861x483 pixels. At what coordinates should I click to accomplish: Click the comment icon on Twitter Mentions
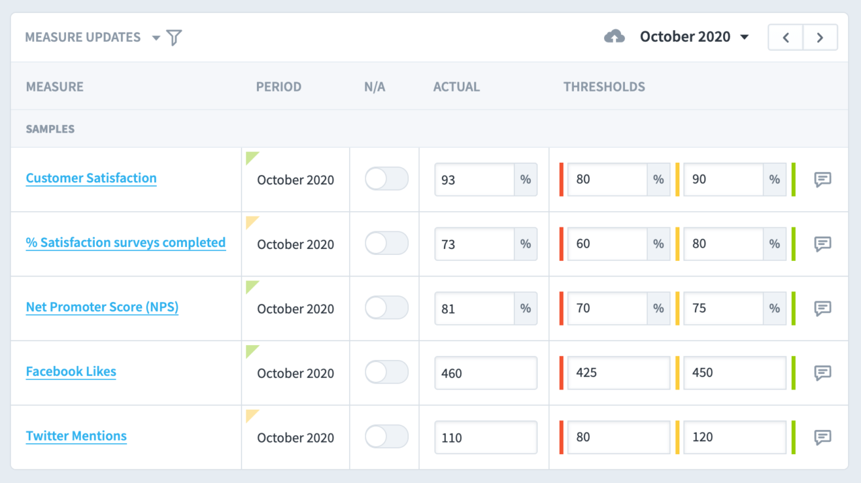pos(821,437)
